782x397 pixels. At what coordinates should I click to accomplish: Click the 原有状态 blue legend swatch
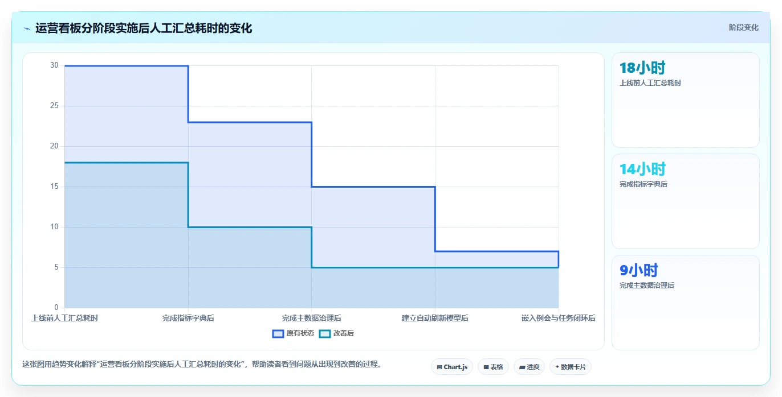click(x=278, y=334)
